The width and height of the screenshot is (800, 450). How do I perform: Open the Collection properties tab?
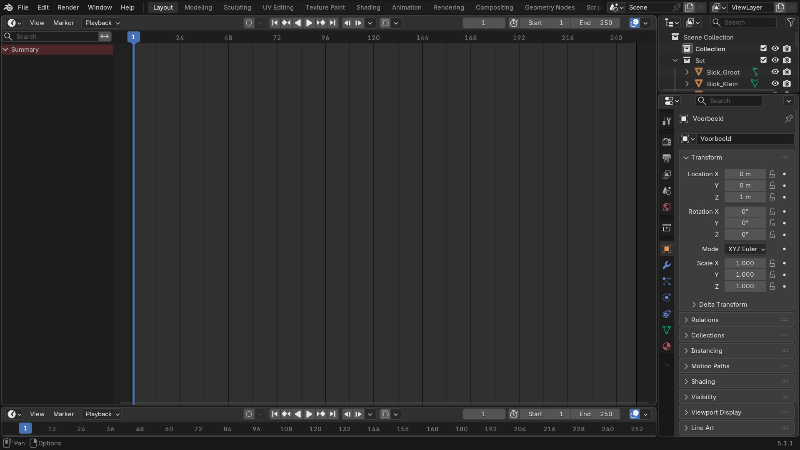[667, 227]
